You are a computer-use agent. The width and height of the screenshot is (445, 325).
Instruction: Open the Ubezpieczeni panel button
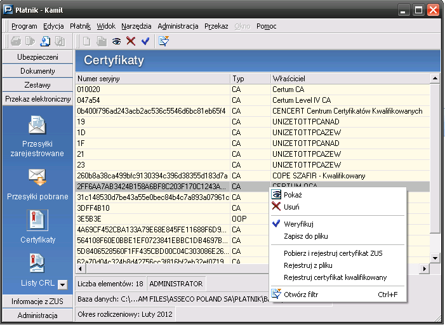click(37, 57)
